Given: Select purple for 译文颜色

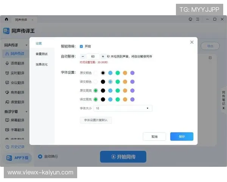Looking at the screenshot, I should (132, 82).
